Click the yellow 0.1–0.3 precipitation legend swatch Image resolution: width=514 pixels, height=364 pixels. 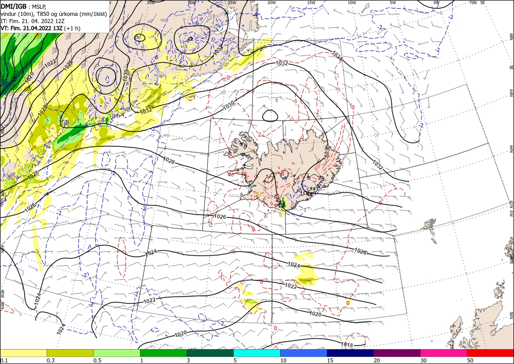(x=23, y=353)
